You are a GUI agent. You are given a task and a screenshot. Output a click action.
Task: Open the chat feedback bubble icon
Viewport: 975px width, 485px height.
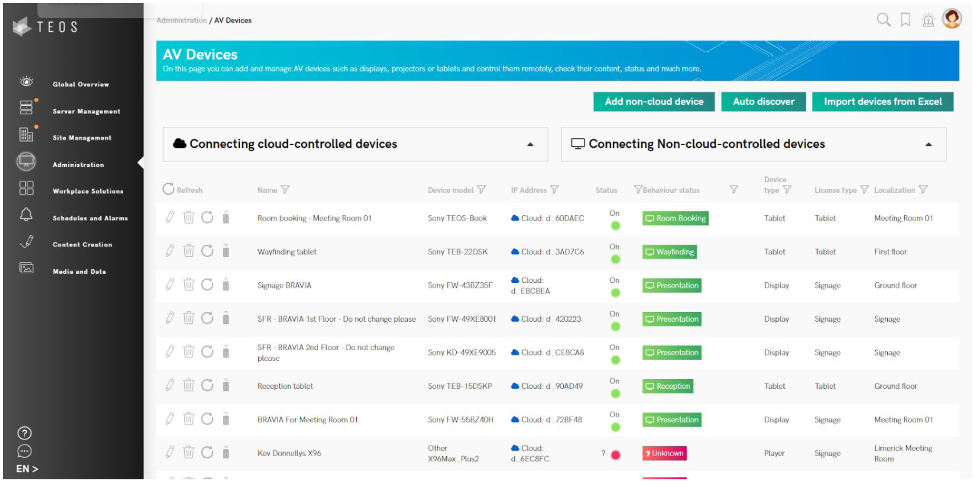(25, 451)
